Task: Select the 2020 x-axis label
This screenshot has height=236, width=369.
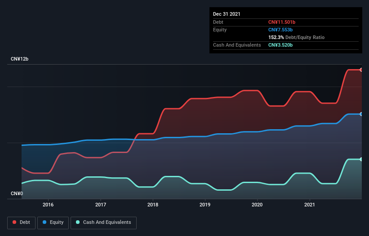Action: [257, 205]
